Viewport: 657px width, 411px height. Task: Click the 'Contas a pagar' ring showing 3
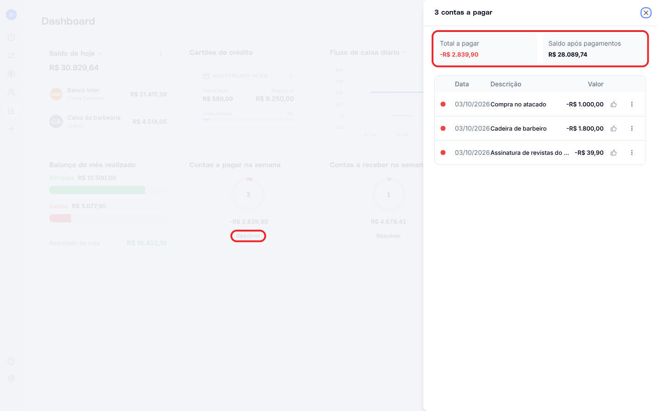(x=248, y=195)
